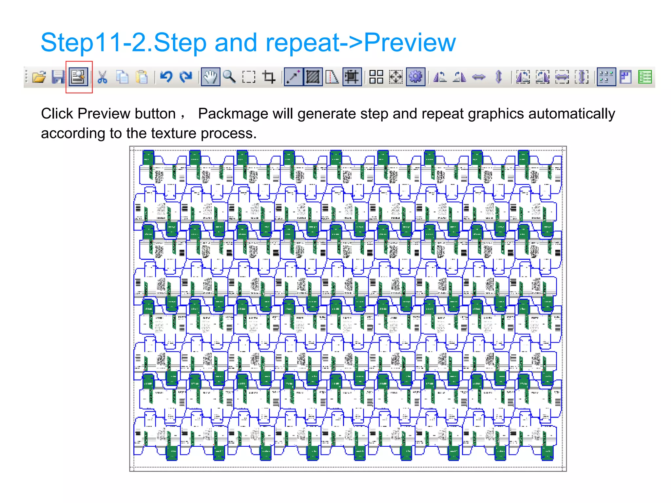Click the Paste clipboard icon
The height and width of the screenshot is (503, 671).
coord(142,77)
